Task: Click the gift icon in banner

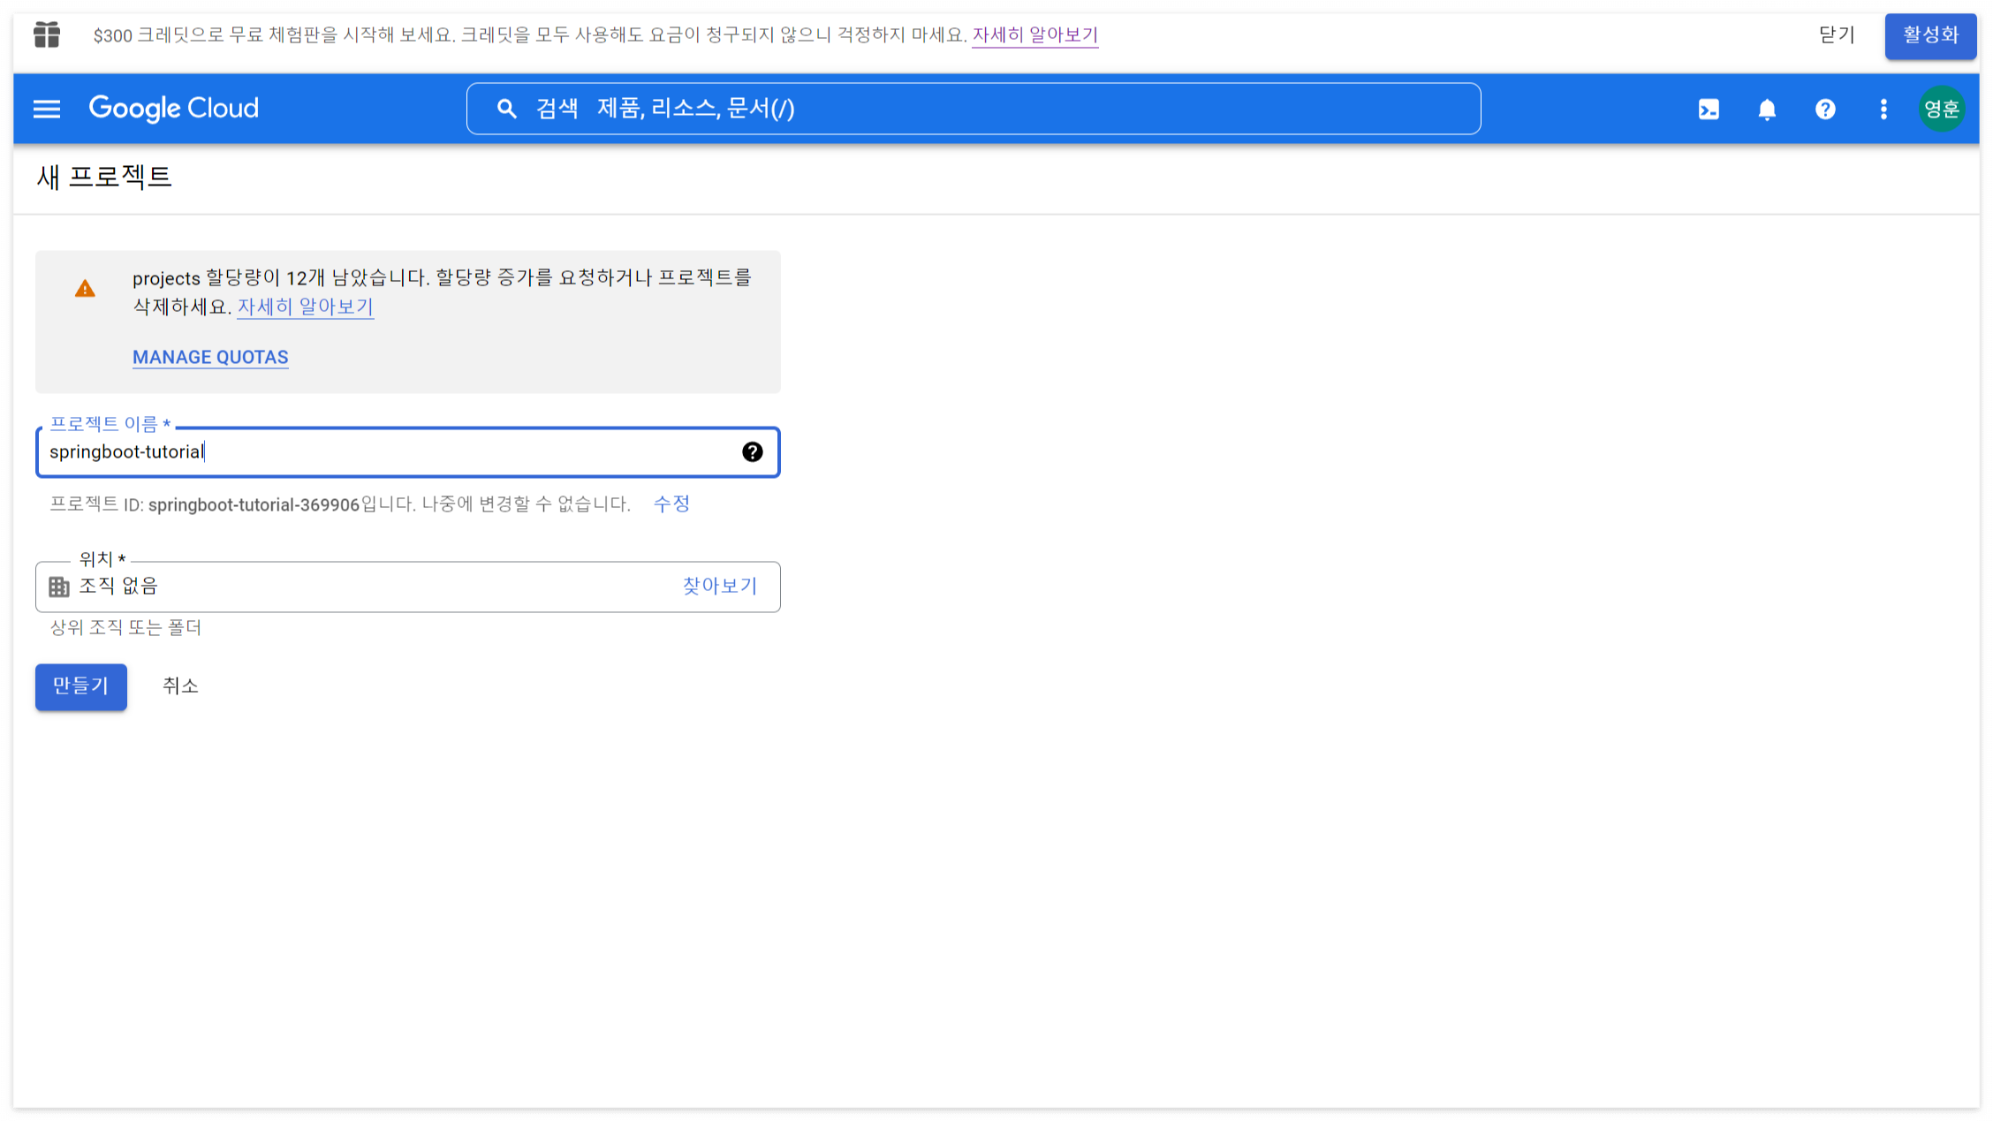Action: 47,35
